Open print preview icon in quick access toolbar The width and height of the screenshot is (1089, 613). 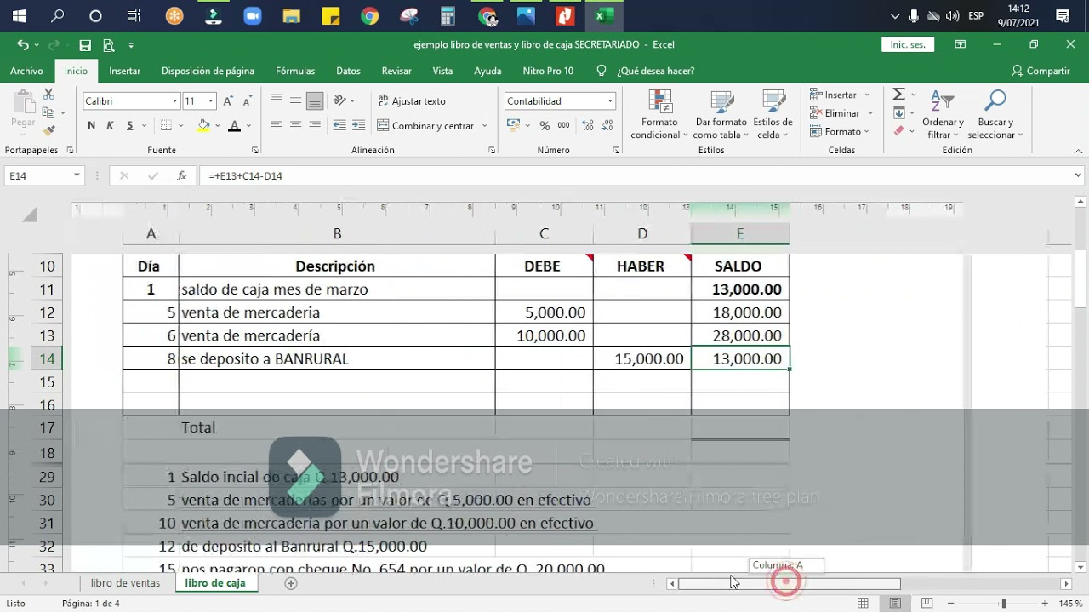pyautogui.click(x=108, y=45)
